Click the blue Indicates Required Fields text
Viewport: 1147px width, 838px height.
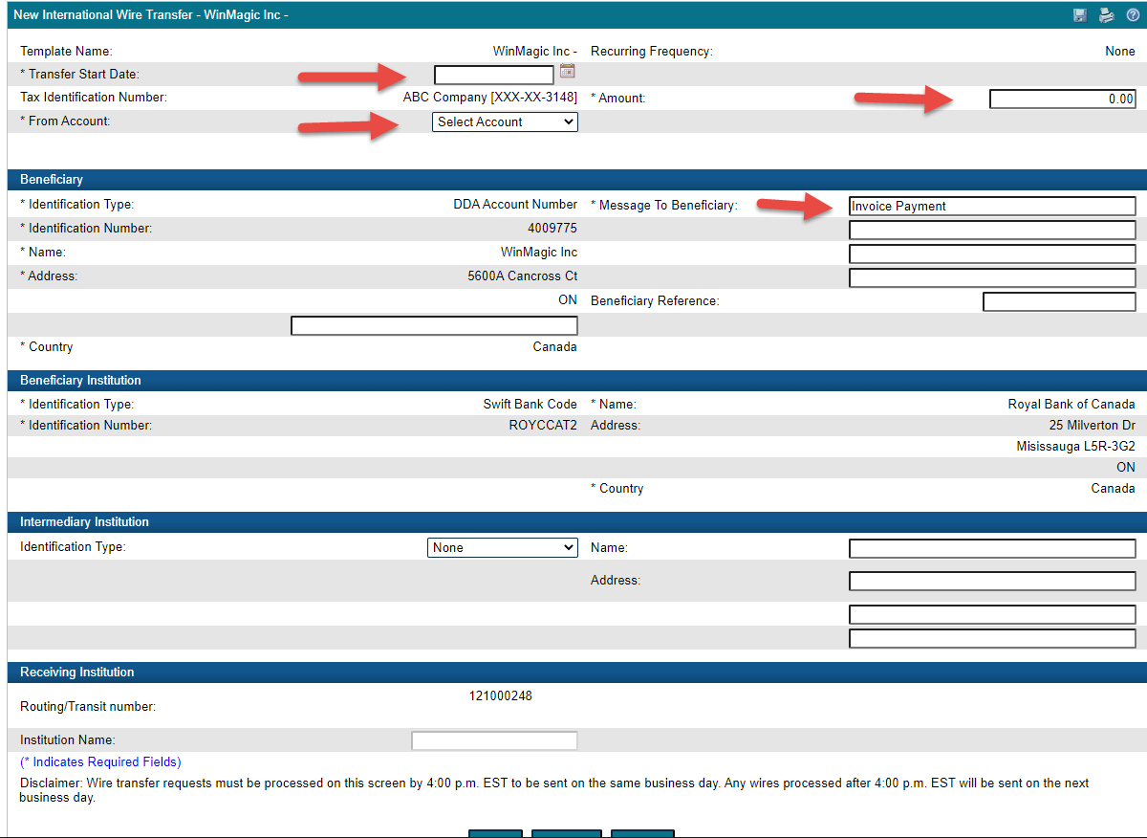[x=100, y=762]
